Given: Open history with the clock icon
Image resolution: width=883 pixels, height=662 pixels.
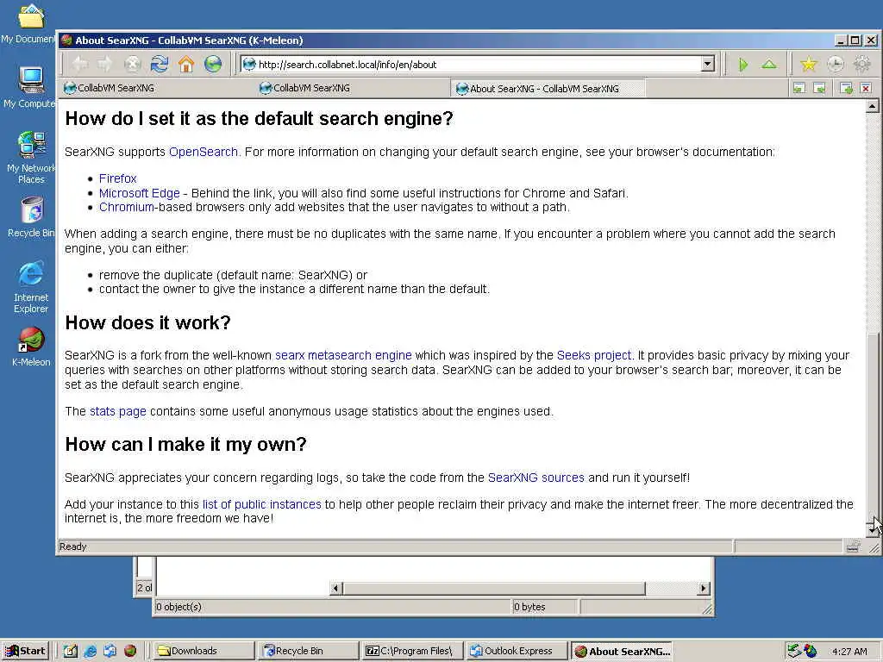Looking at the screenshot, I should [835, 64].
